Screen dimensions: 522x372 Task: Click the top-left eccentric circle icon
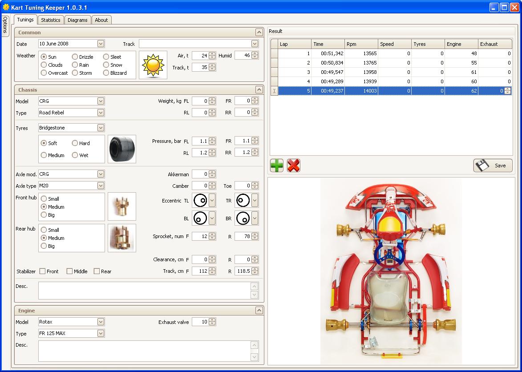200,201
